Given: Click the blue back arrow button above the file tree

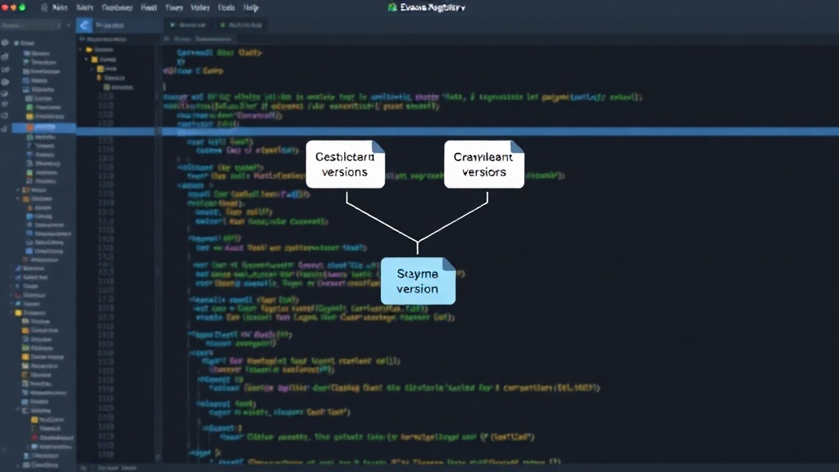Looking at the screenshot, I should point(84,25).
